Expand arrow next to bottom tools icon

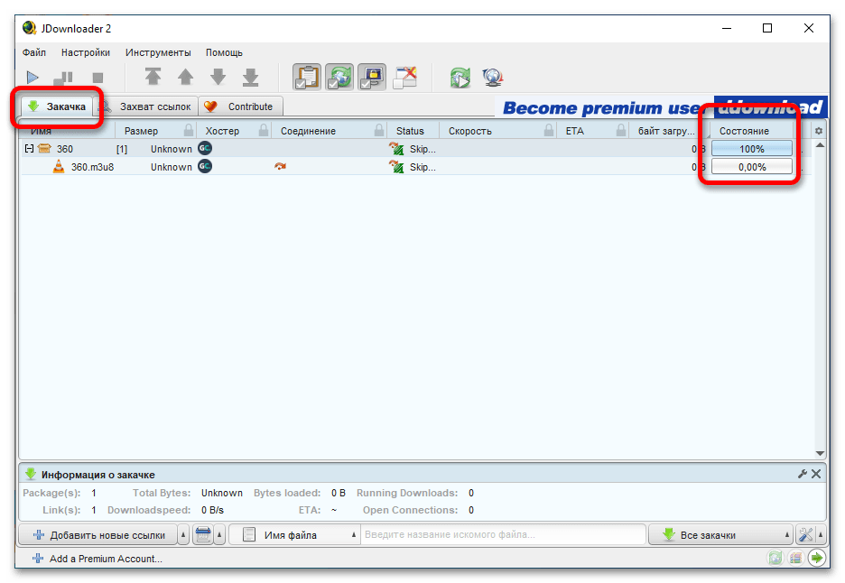(821, 535)
